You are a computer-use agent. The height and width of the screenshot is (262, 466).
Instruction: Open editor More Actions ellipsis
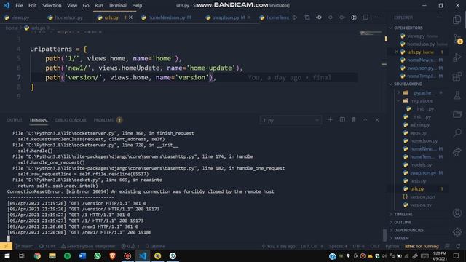(377, 17)
